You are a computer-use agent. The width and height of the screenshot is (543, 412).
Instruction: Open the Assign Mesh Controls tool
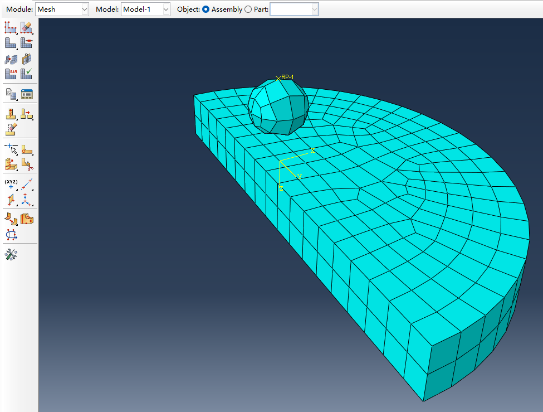coord(11,59)
